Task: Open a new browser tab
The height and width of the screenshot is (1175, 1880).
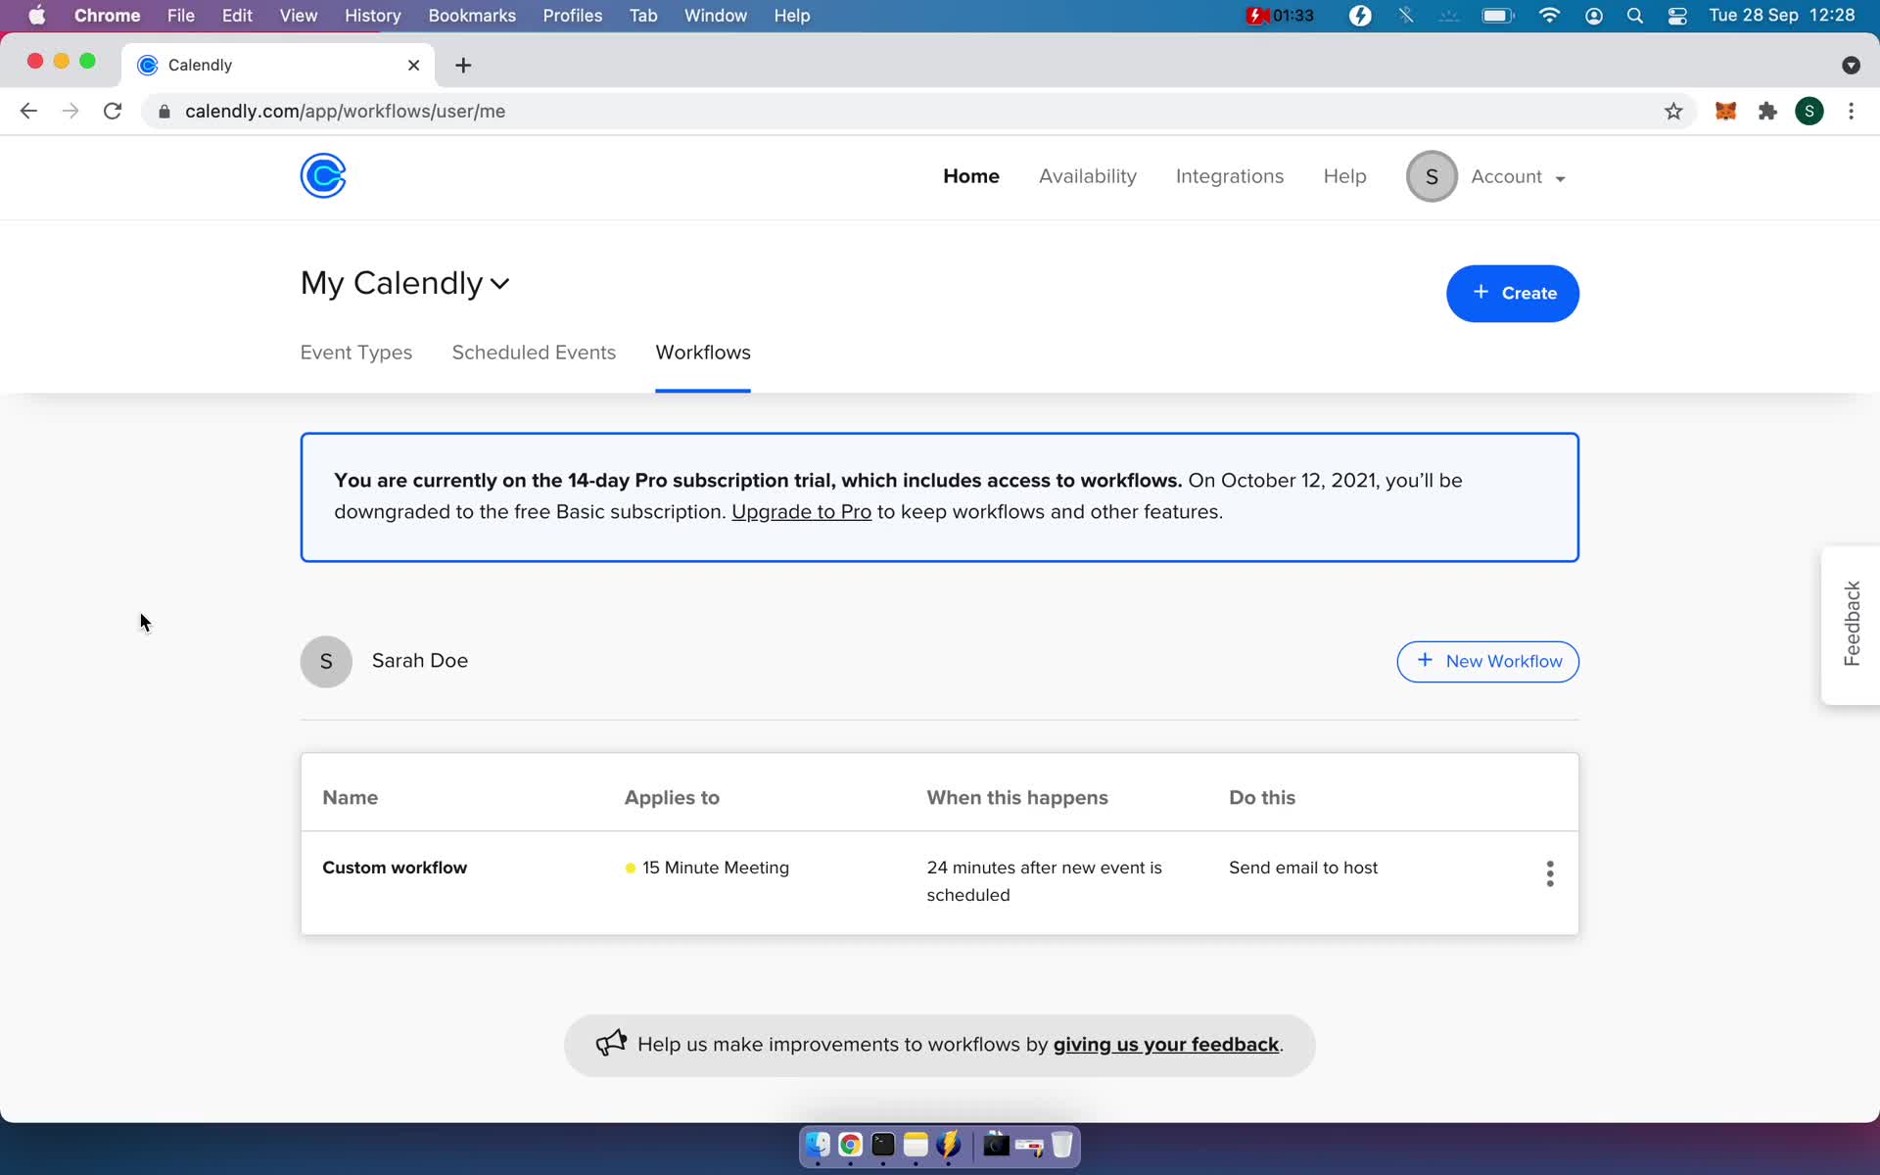Action: pyautogui.click(x=463, y=65)
